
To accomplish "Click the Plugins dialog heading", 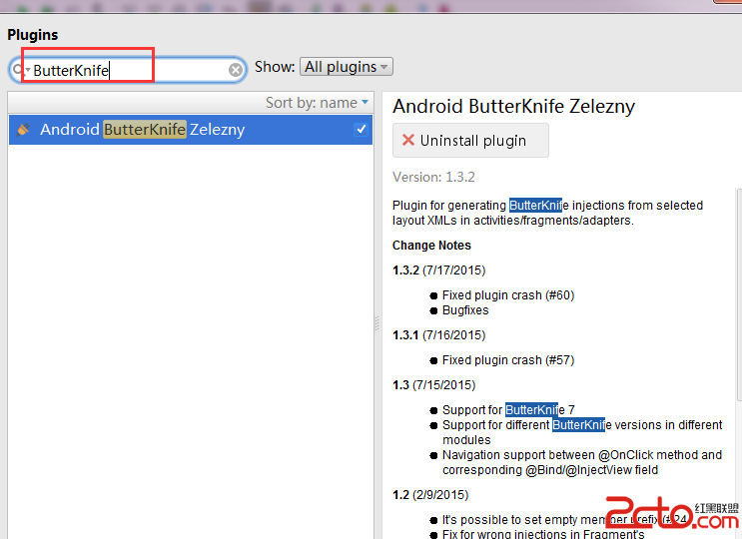I will tap(33, 35).
